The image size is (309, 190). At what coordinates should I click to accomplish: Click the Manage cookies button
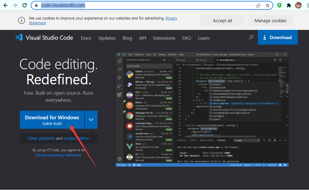(x=270, y=20)
